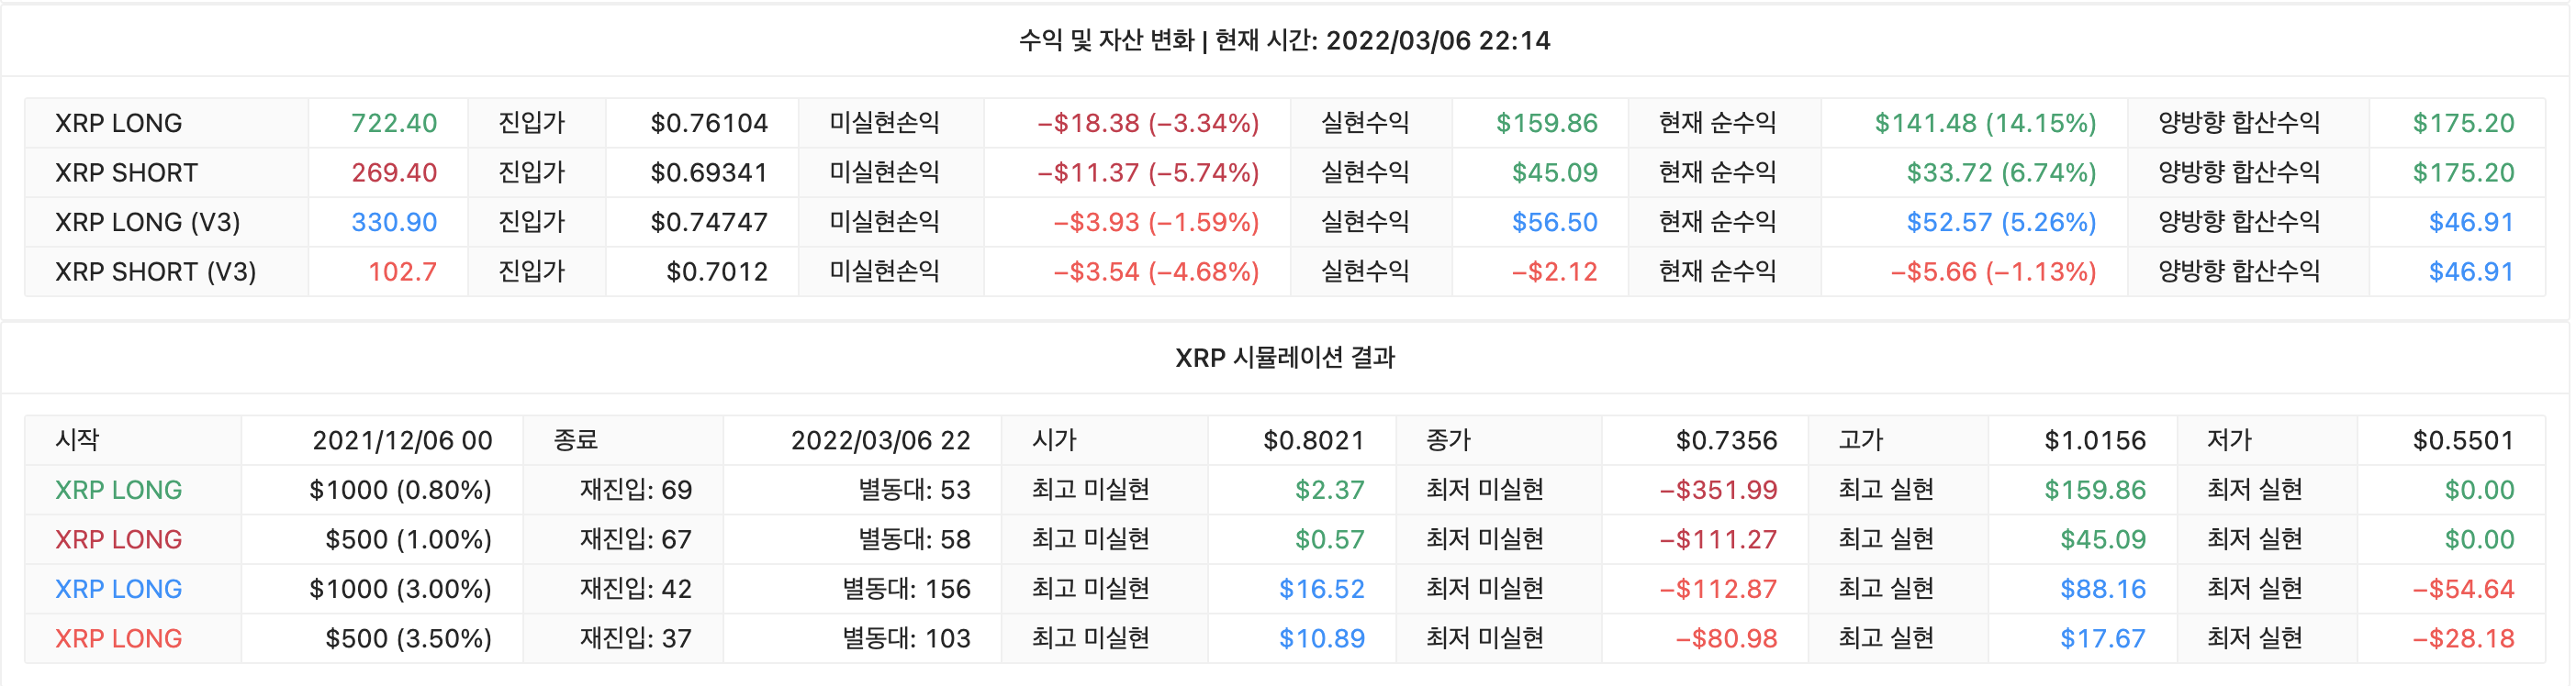The height and width of the screenshot is (686, 2576).
Task: Select the XRP SHORT (V3) row label
Action: (x=155, y=271)
